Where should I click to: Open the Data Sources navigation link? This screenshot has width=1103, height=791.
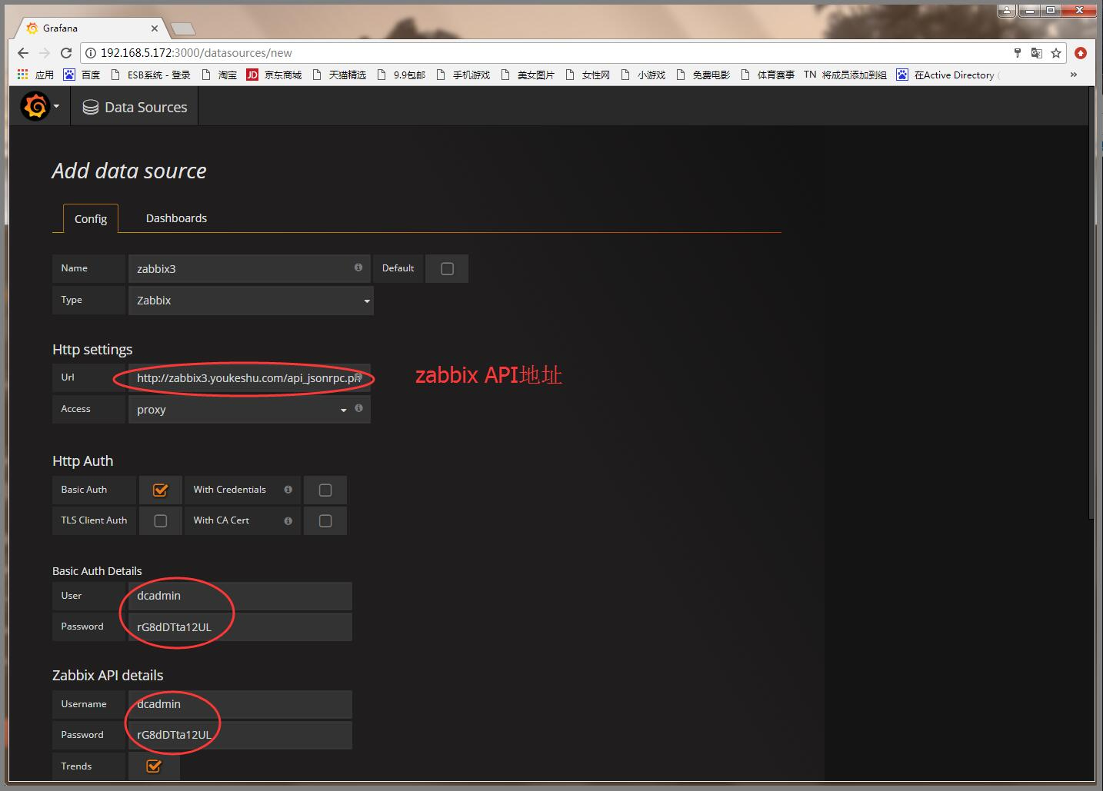coord(135,108)
